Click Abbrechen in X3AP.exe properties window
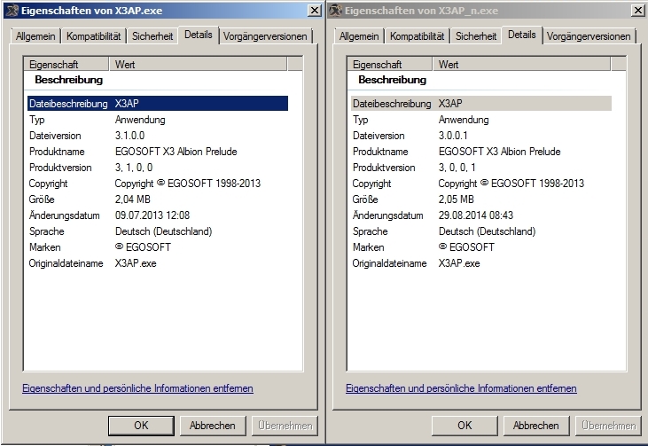Image resolution: width=648 pixels, height=446 pixels. point(213,426)
